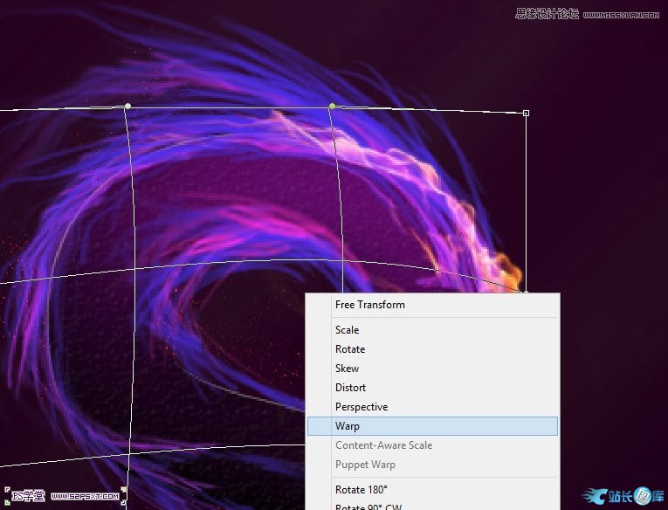Choose the Distort transform mode

[x=351, y=388]
